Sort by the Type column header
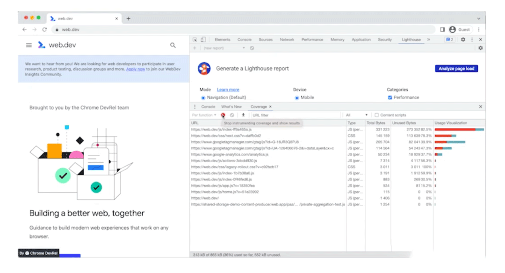Screen dimensions: 505x273 pos(355,123)
